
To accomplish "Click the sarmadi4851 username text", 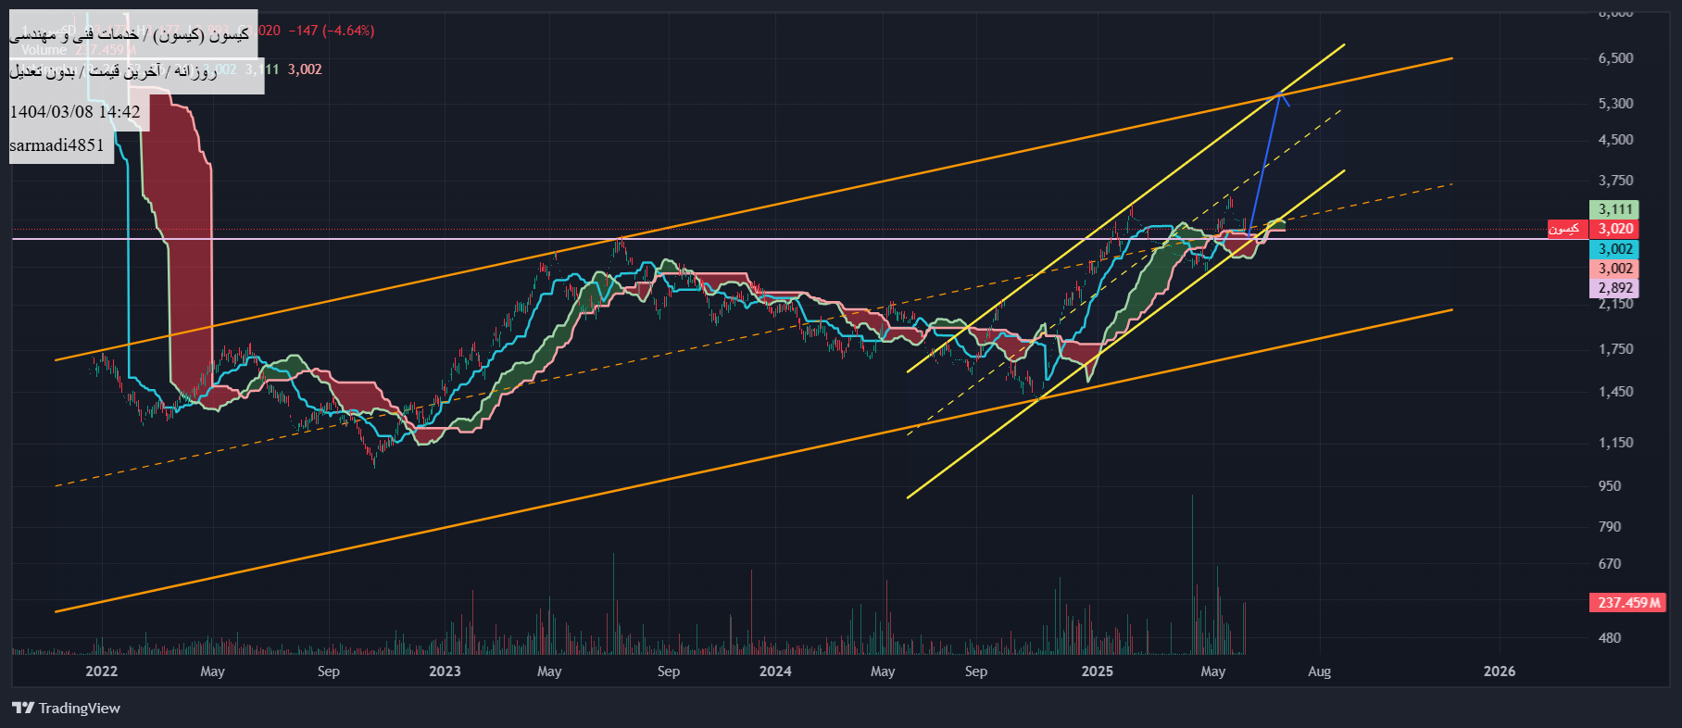I will coord(57,145).
